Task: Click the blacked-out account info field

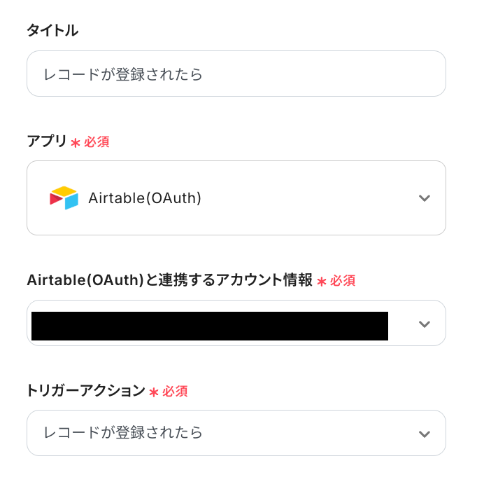Action: pyautogui.click(x=210, y=326)
